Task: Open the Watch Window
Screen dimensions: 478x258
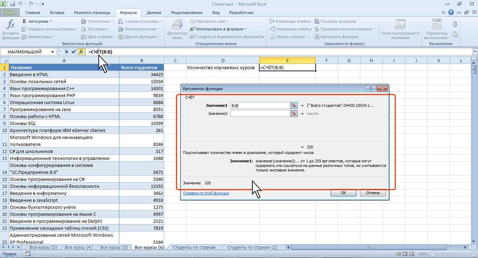Action: [400, 30]
